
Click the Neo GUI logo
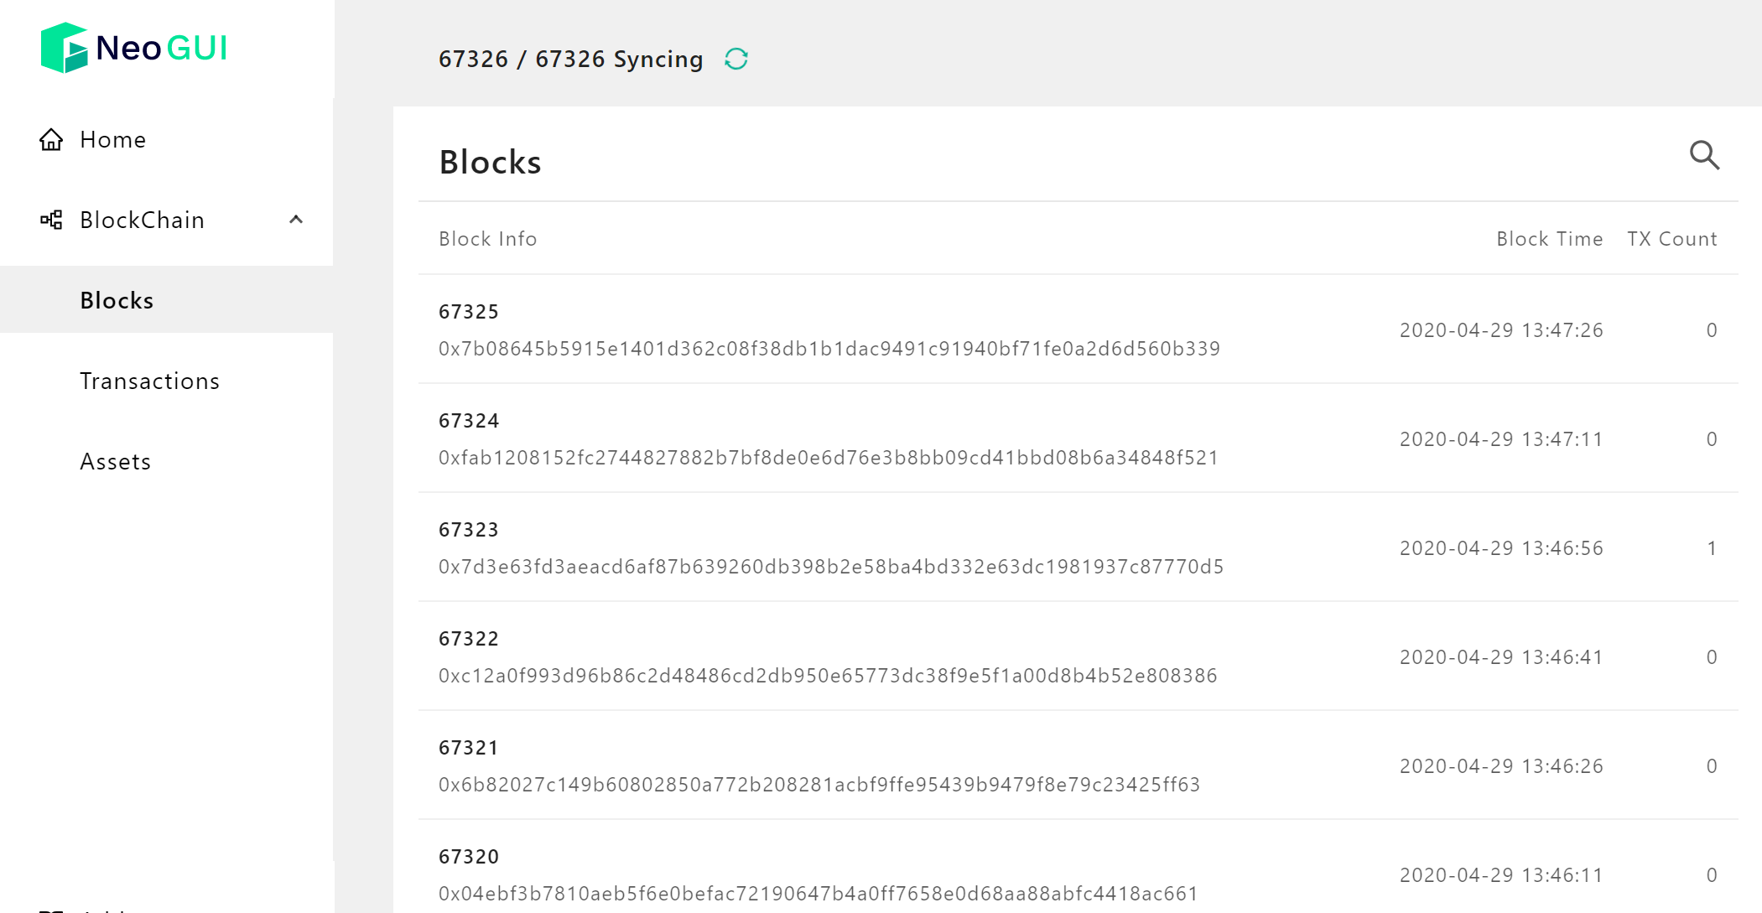tap(134, 48)
